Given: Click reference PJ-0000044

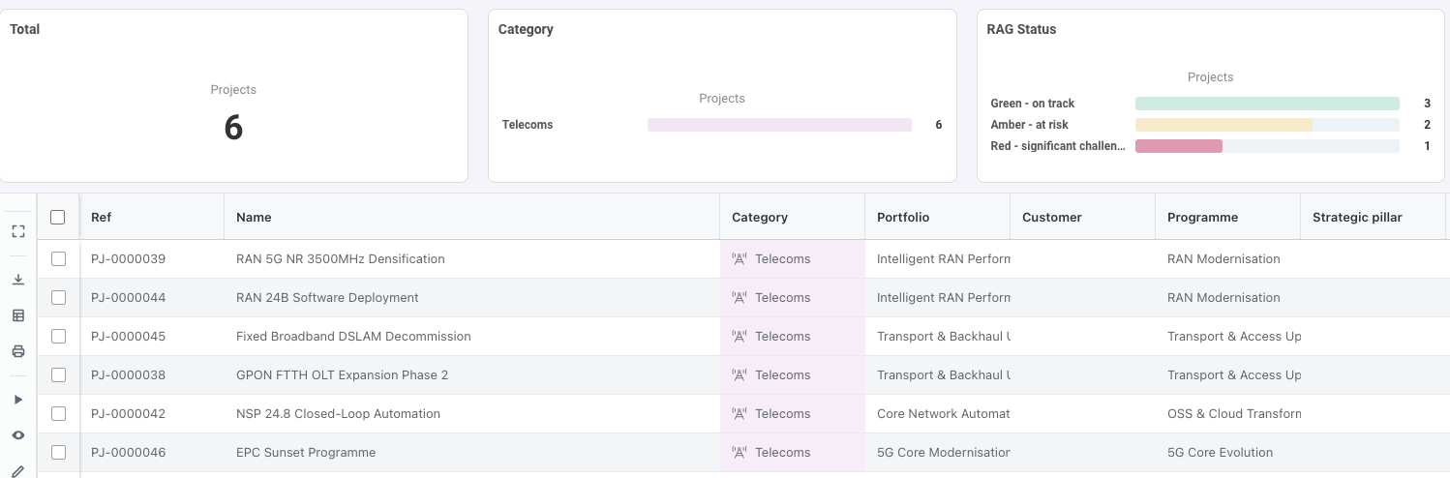Looking at the screenshot, I should (x=129, y=298).
